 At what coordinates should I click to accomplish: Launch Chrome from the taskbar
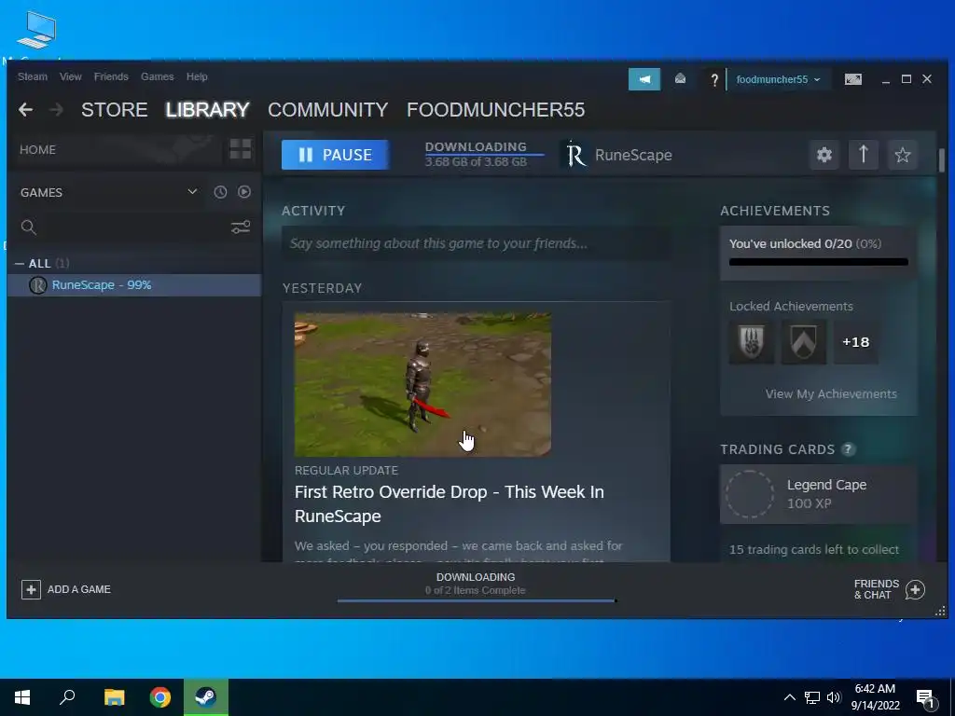[x=160, y=697]
